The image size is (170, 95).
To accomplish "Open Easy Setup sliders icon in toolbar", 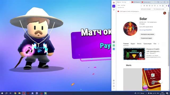I will point(160,6).
